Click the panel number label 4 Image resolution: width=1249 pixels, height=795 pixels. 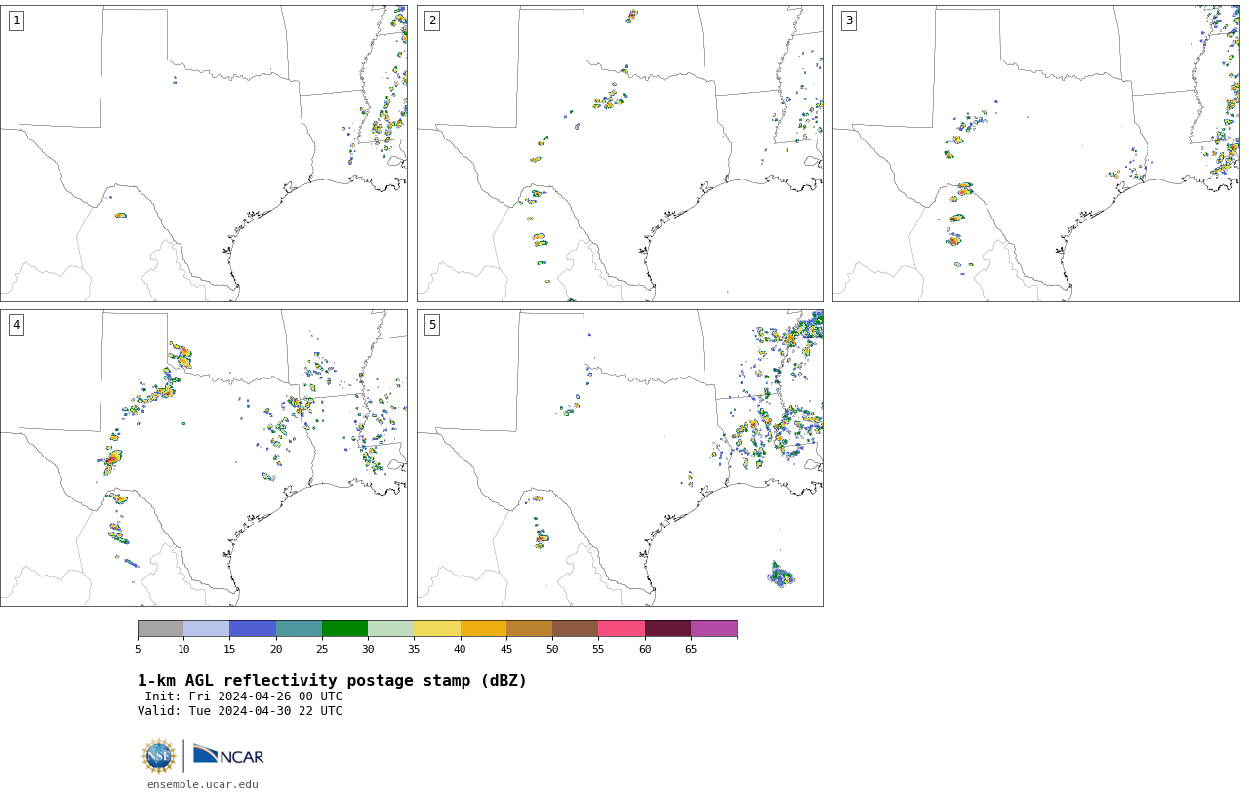click(16, 325)
